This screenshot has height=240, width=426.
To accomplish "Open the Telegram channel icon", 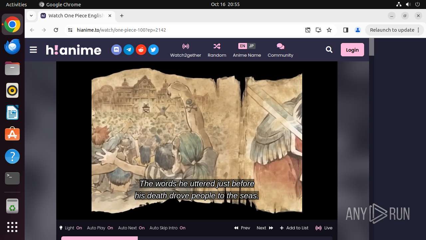I will pyautogui.click(x=129, y=50).
